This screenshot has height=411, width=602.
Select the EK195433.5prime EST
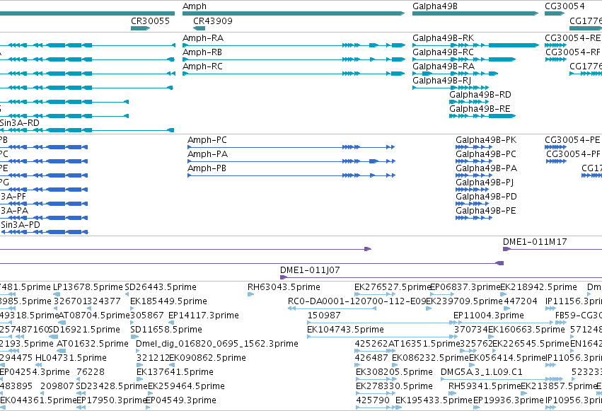[398, 408]
